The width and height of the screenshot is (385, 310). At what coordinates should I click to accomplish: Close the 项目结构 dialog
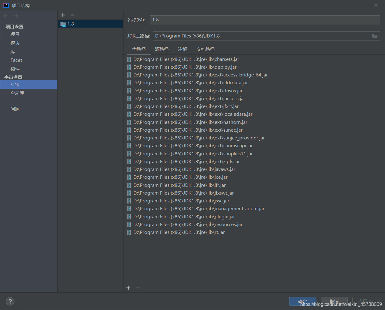(x=376, y=5)
